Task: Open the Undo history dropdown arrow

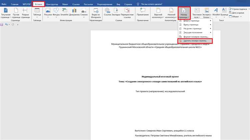Action: [9, 25]
